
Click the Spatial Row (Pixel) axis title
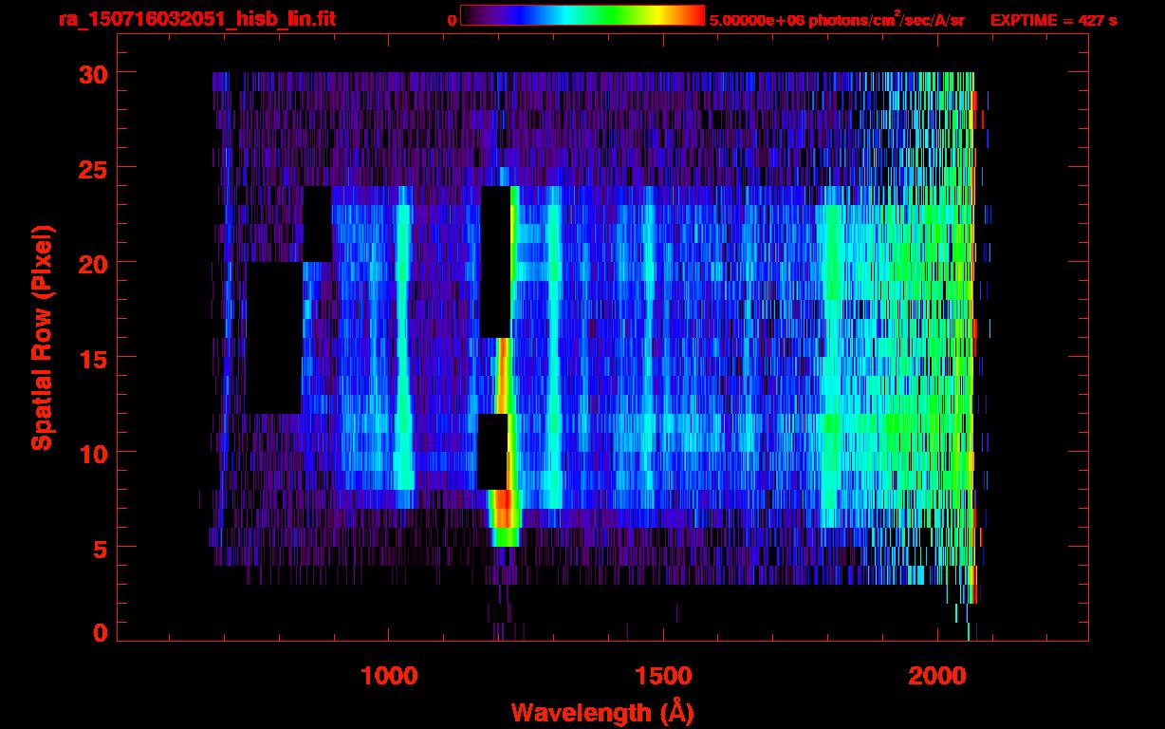[x=42, y=337]
